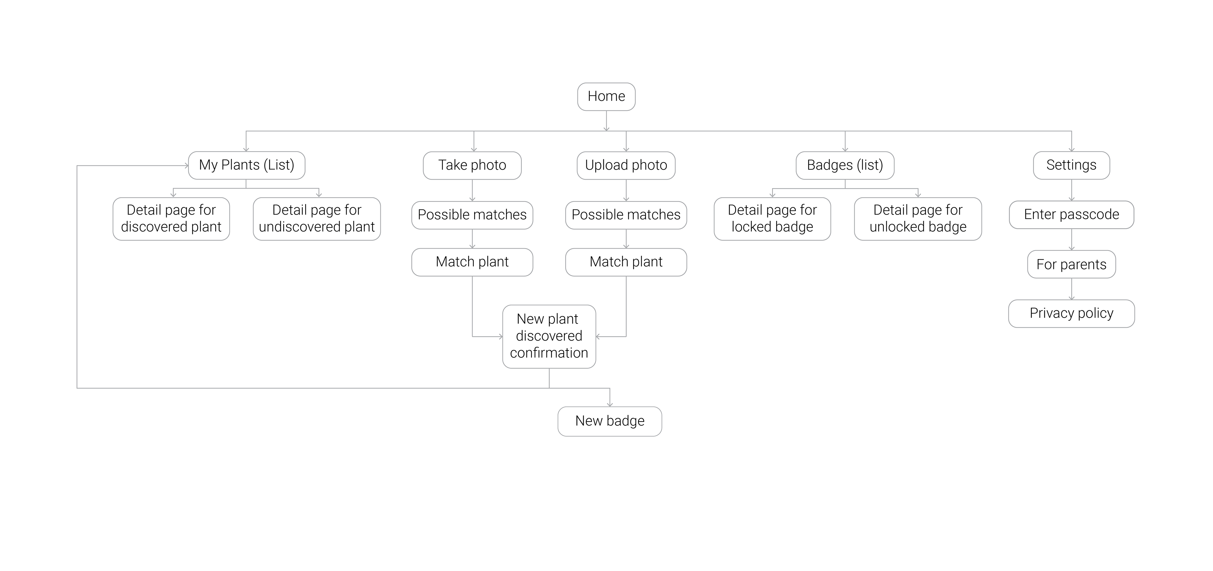Screen dimensions: 1213x571
Task: Click the Take photo node
Action: (472, 165)
